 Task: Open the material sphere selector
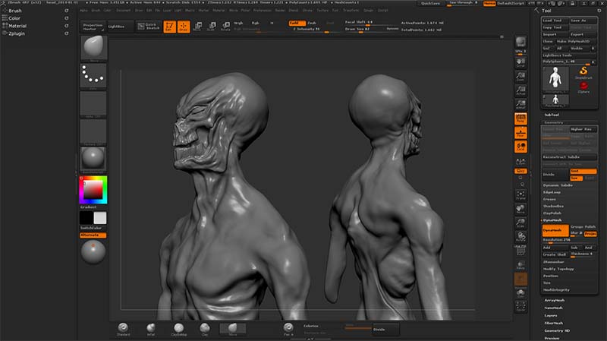93,159
